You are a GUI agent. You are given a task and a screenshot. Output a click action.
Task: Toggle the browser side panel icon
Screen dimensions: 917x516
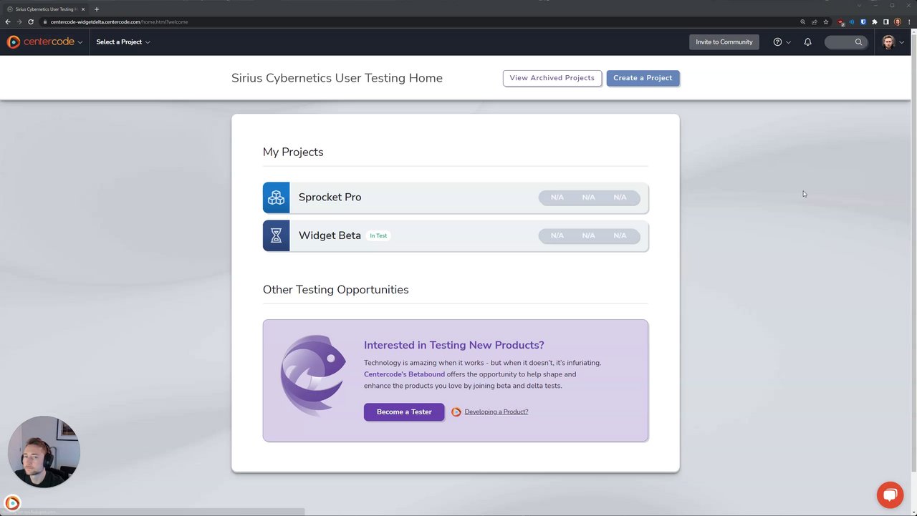(x=886, y=22)
